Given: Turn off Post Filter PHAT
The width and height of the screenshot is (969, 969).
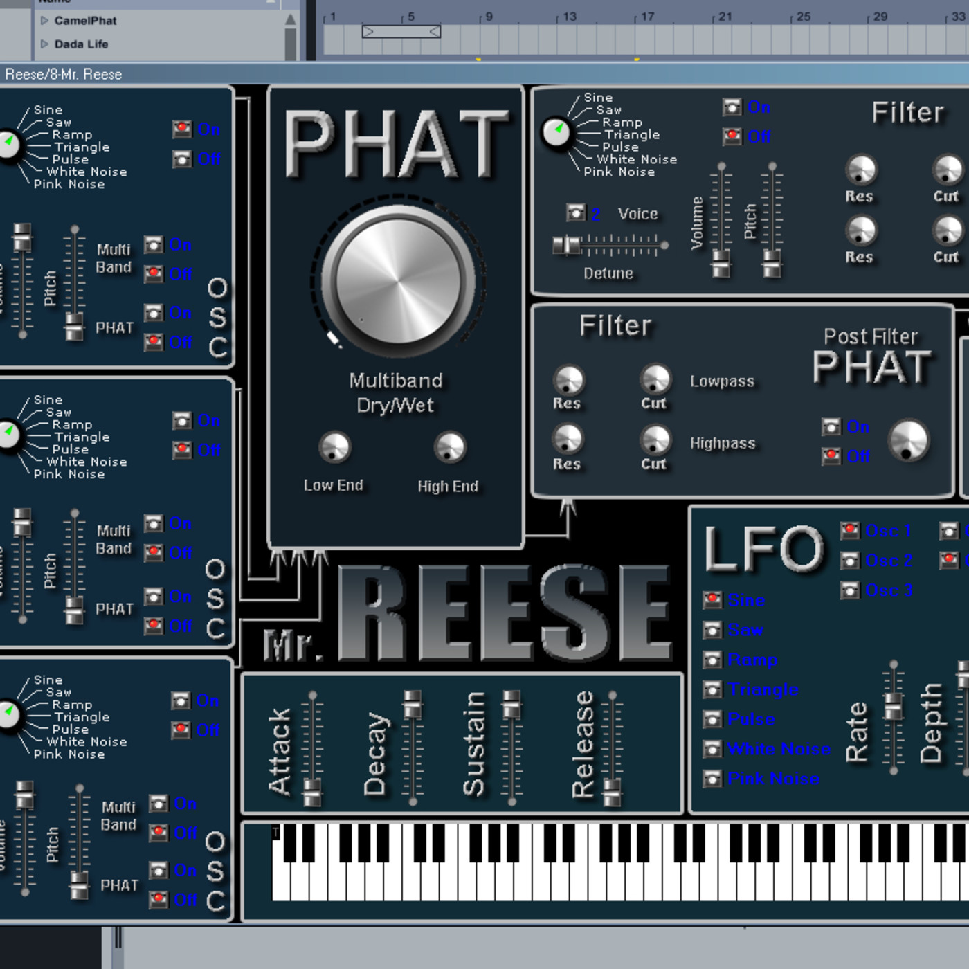Looking at the screenshot, I should point(831,456).
